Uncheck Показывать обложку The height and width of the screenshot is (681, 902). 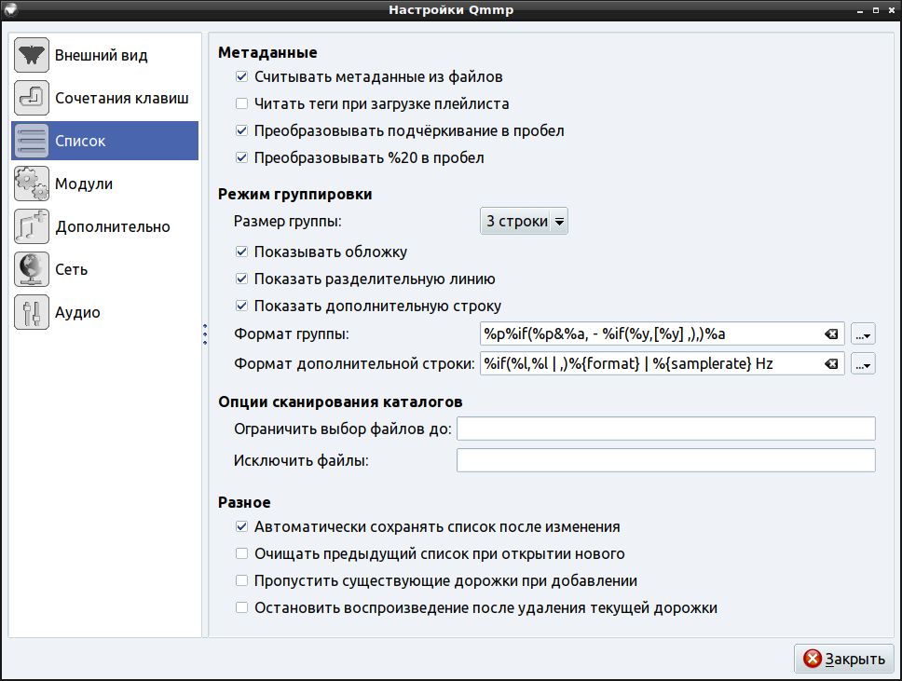pos(242,252)
